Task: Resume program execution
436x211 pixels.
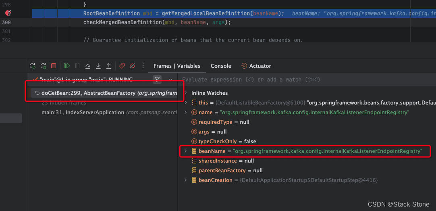Action: click(x=67, y=66)
